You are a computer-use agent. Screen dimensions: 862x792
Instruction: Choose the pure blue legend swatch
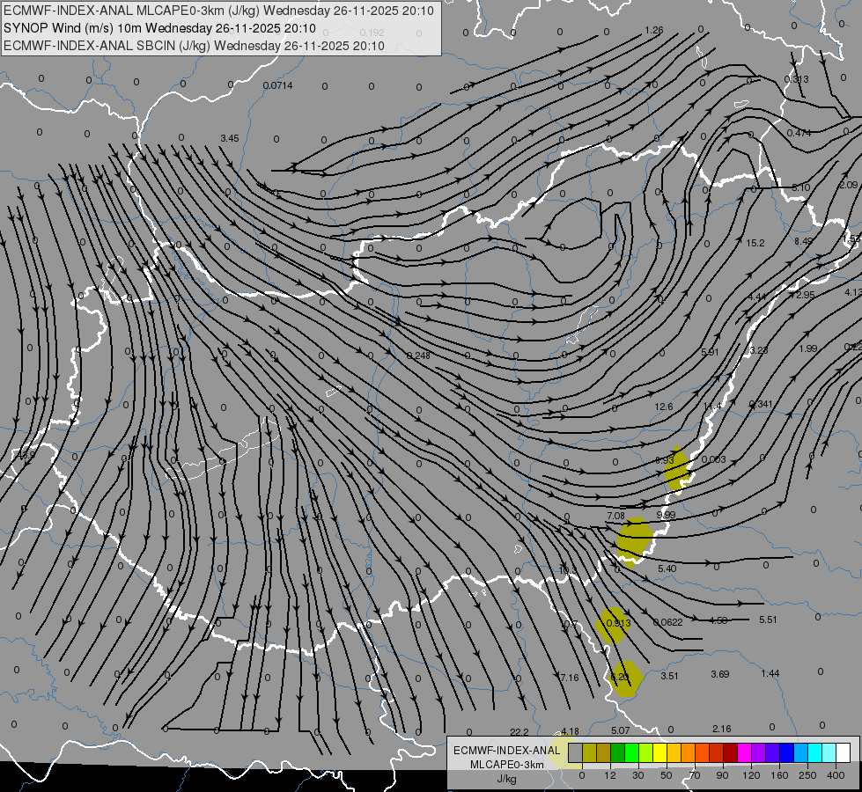coord(787,752)
